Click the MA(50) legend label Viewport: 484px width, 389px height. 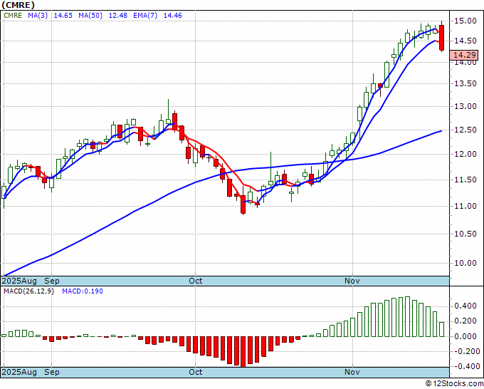90,16
